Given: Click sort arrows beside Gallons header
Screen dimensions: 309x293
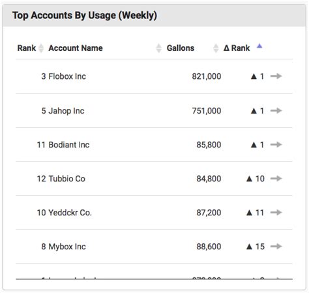Looking at the screenshot, I should click(216, 48).
